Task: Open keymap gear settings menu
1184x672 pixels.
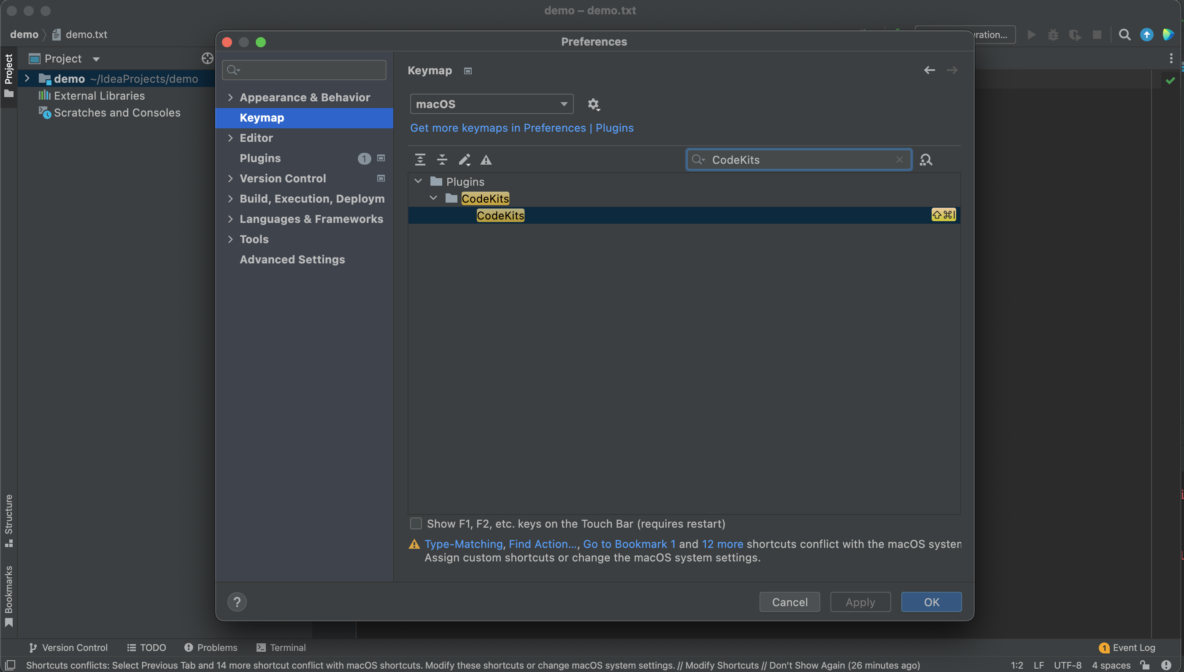Action: (x=593, y=104)
